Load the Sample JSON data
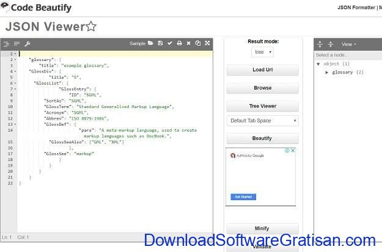 pyautogui.click(x=138, y=43)
